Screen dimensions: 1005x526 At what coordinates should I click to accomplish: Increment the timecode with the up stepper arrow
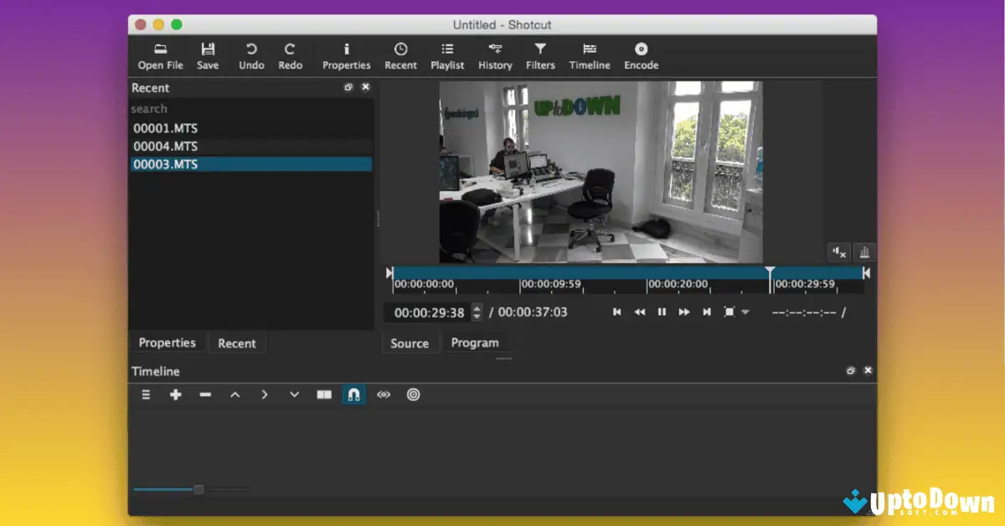click(476, 307)
